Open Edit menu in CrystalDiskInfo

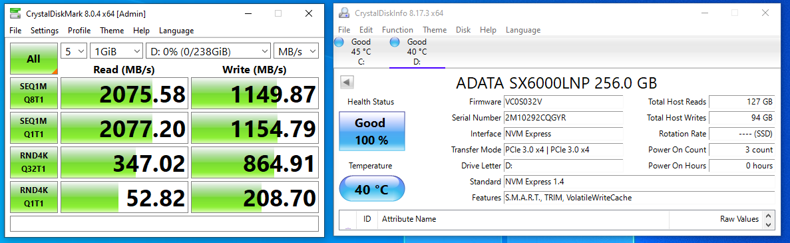(366, 30)
